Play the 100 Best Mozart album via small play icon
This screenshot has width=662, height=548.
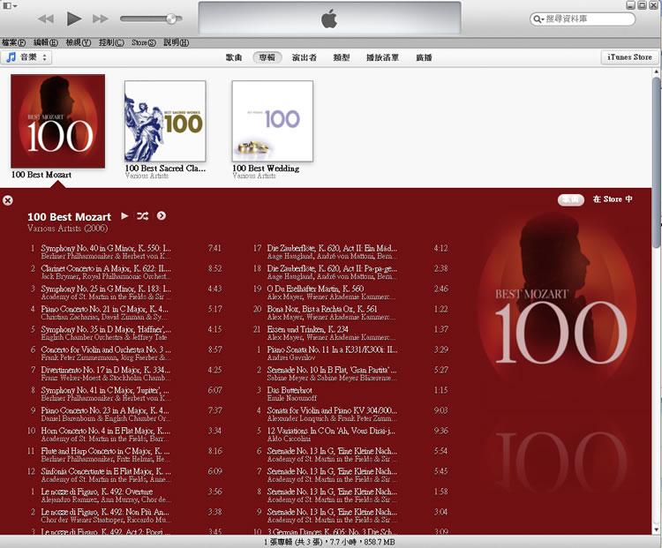pos(124,215)
